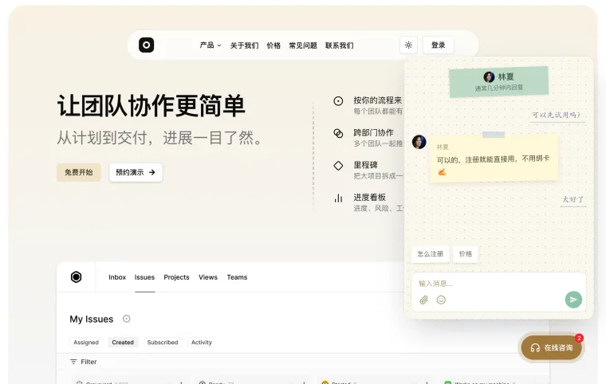Click the yellow sticky note reply from 林夏
The image size is (606, 384).
(x=494, y=159)
